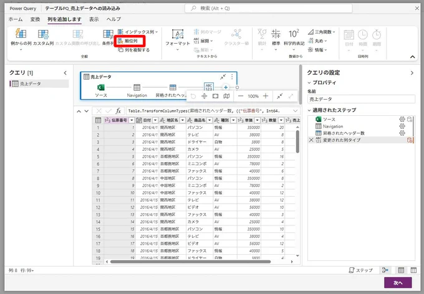Toggle the diagram view icon
The height and width of the screenshot is (294, 424).
click(x=385, y=270)
